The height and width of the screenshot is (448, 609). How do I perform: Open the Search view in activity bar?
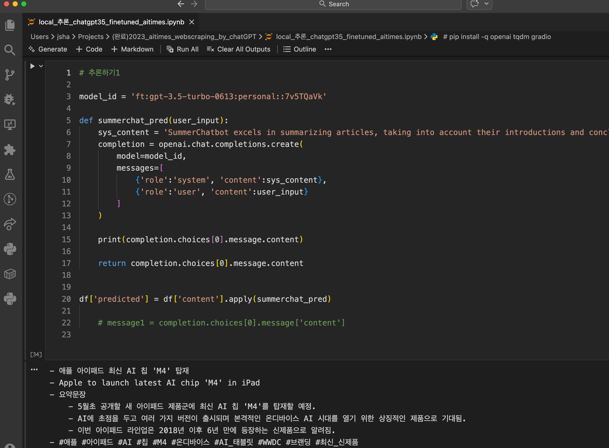pyautogui.click(x=10, y=50)
